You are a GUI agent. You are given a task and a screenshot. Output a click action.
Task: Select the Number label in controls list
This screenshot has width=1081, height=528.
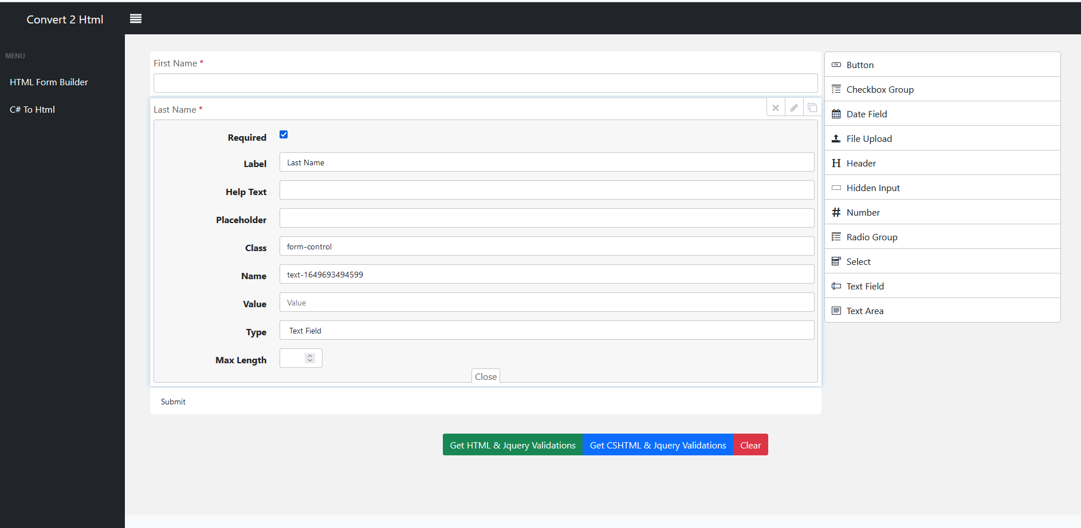[x=863, y=213]
